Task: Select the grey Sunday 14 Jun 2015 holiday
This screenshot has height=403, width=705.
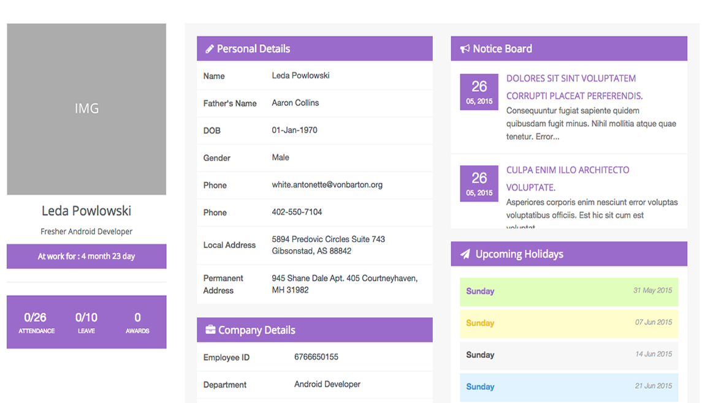Action: pos(568,355)
